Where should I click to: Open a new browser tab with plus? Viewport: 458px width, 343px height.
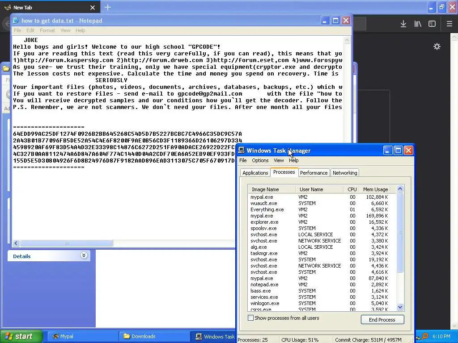pyautogui.click(x=108, y=7)
